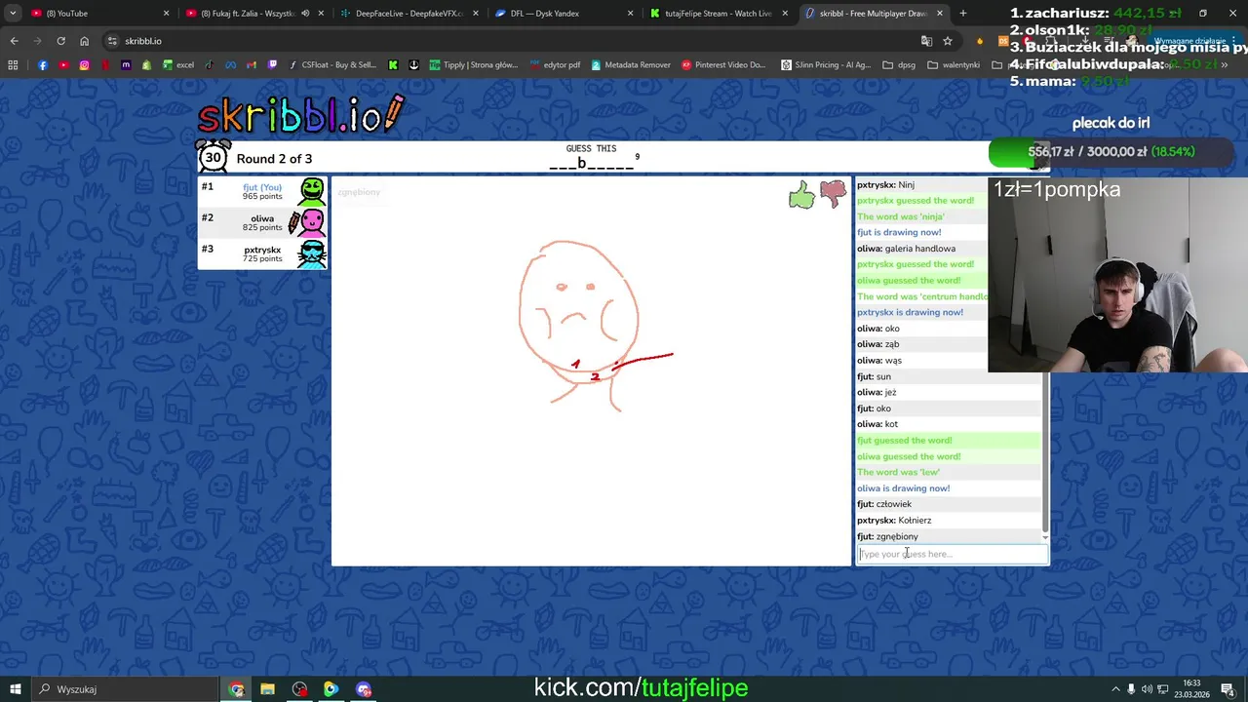Click the Wyszukaj taskbar search box
Viewport: 1248px width, 702px height.
[x=124, y=689]
